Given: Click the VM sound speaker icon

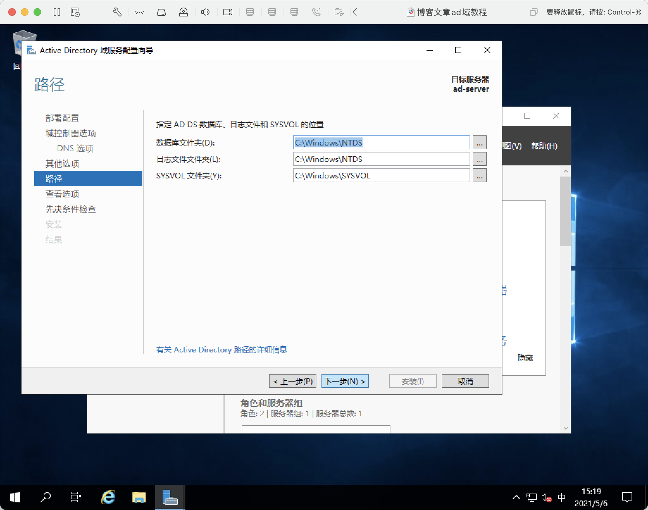Looking at the screenshot, I should 205,12.
